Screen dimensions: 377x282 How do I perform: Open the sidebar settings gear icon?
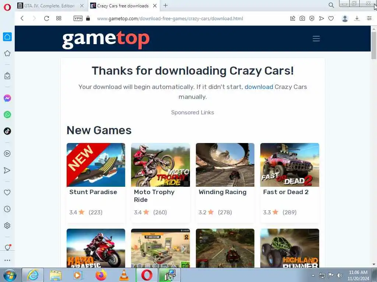click(7, 225)
